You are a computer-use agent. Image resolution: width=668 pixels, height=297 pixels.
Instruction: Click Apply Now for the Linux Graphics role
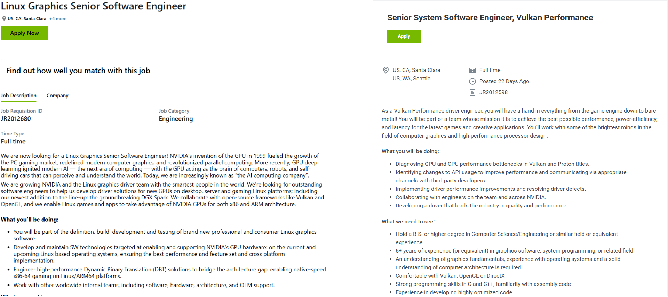click(24, 33)
